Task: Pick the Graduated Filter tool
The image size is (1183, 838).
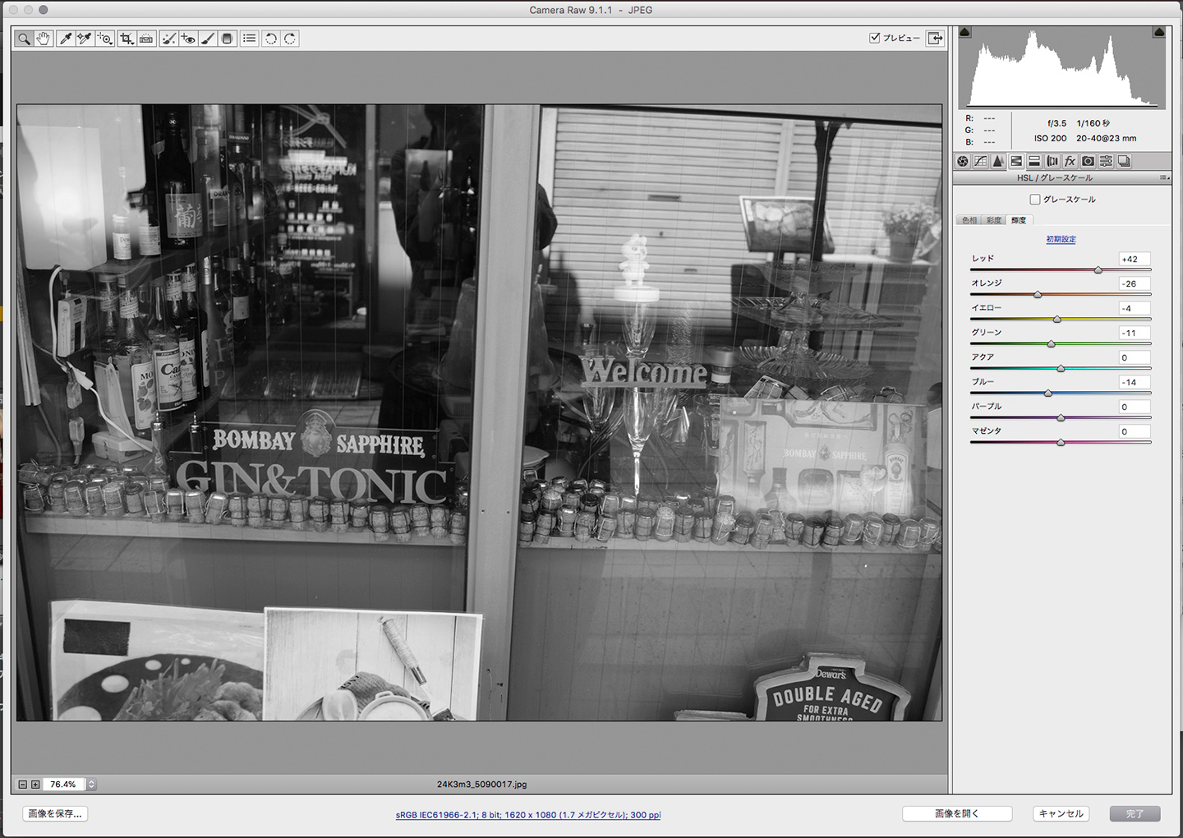Action: (x=228, y=39)
